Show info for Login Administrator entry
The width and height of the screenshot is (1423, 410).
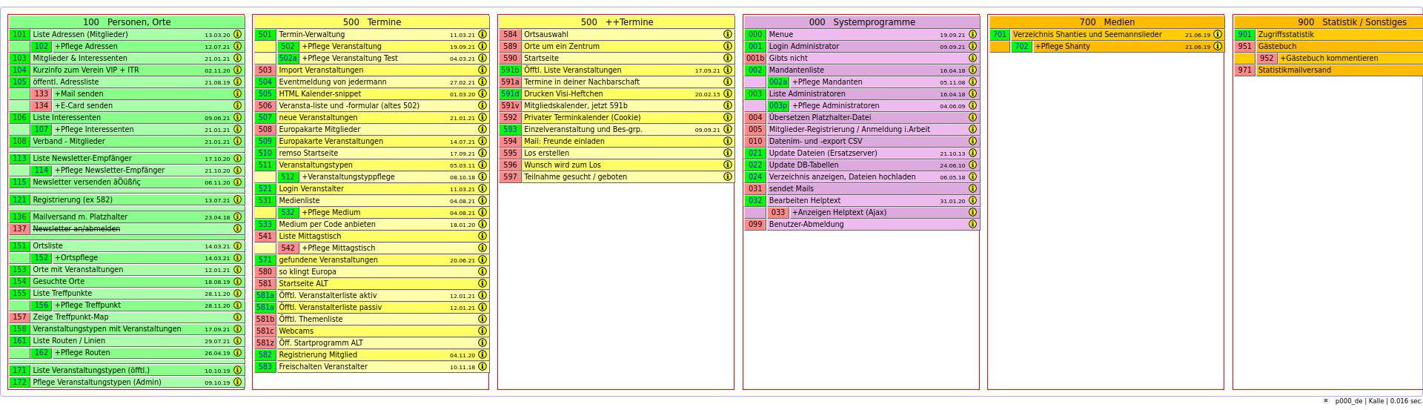973,47
